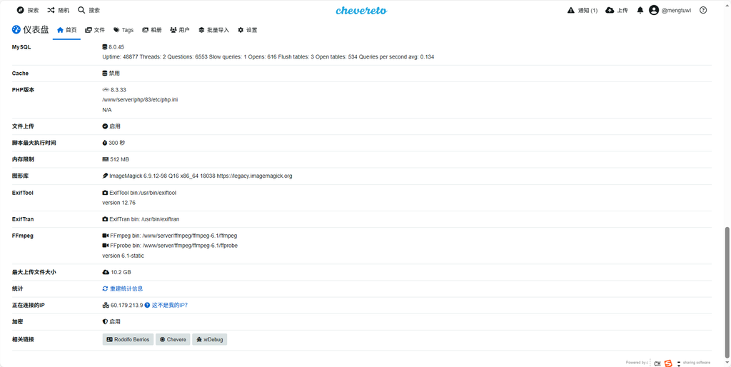Open the 相册 albums tab
The image size is (731, 367).
pyautogui.click(x=152, y=30)
